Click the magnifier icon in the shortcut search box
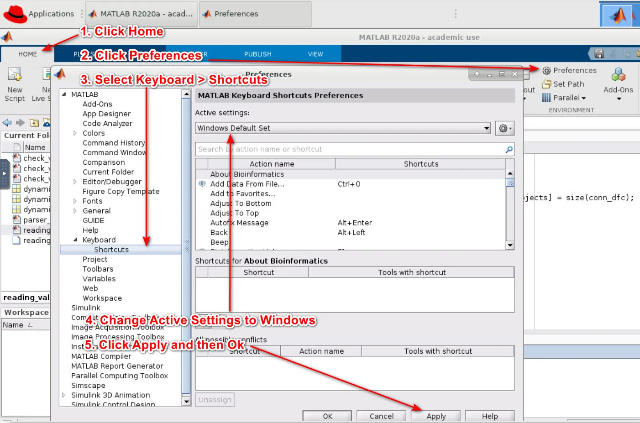Viewport: 640px width, 423px height. point(509,149)
